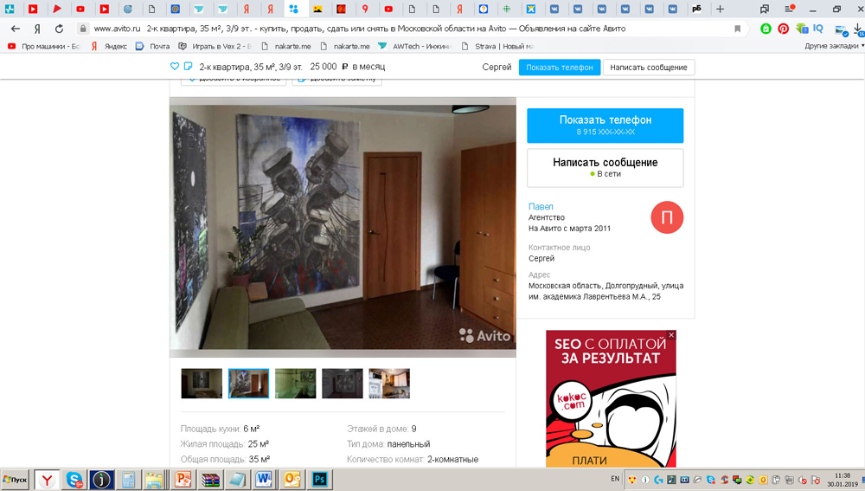Add a note with the note icon

(188, 67)
